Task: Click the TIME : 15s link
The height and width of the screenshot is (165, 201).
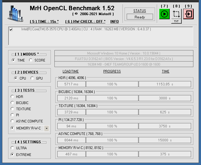Action: (x=44, y=22)
